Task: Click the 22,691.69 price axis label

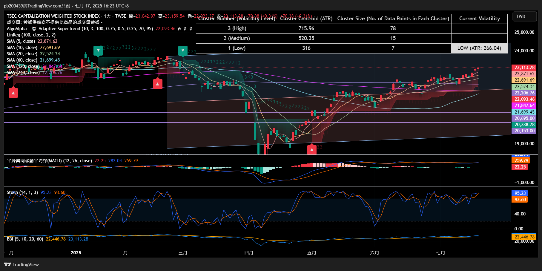Action: [524, 80]
